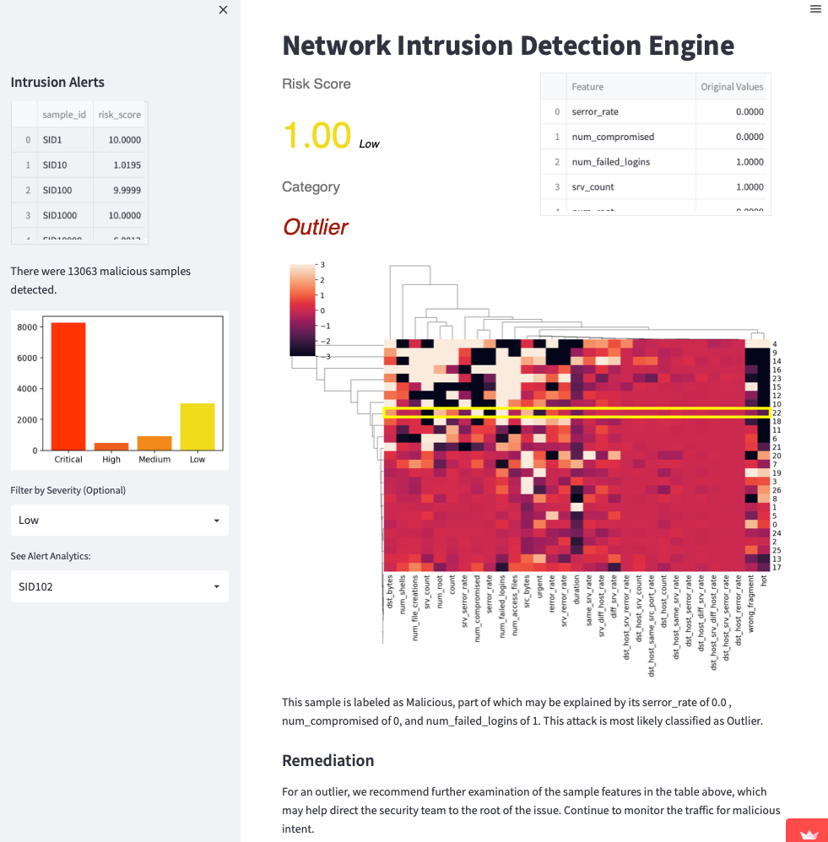Click the Original Values column header
This screenshot has height=842, width=828.
click(733, 86)
